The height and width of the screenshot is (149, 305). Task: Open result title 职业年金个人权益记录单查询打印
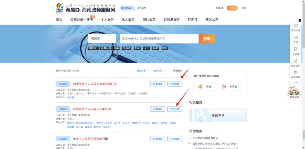[x=95, y=84]
